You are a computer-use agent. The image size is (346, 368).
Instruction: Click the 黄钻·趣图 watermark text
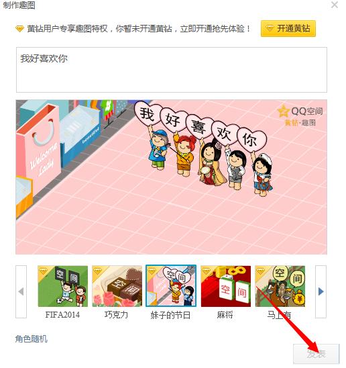click(x=300, y=122)
